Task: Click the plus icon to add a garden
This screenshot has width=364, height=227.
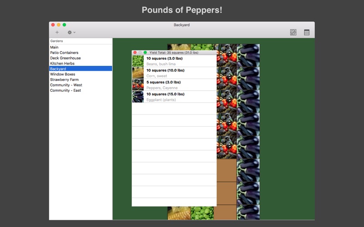Action: (x=57, y=32)
